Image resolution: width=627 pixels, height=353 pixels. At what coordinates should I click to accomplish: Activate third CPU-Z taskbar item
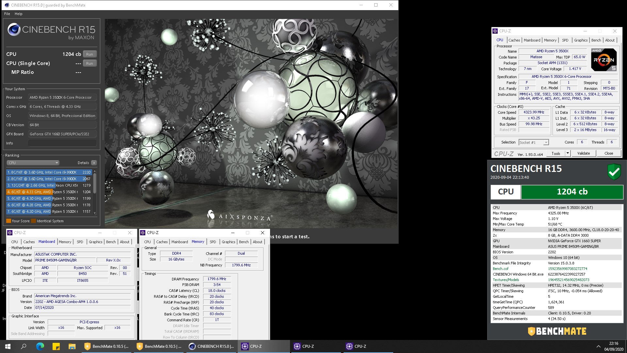click(x=368, y=346)
